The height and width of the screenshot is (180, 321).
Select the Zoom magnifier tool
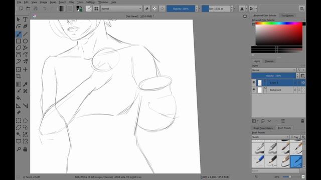(x=19, y=149)
